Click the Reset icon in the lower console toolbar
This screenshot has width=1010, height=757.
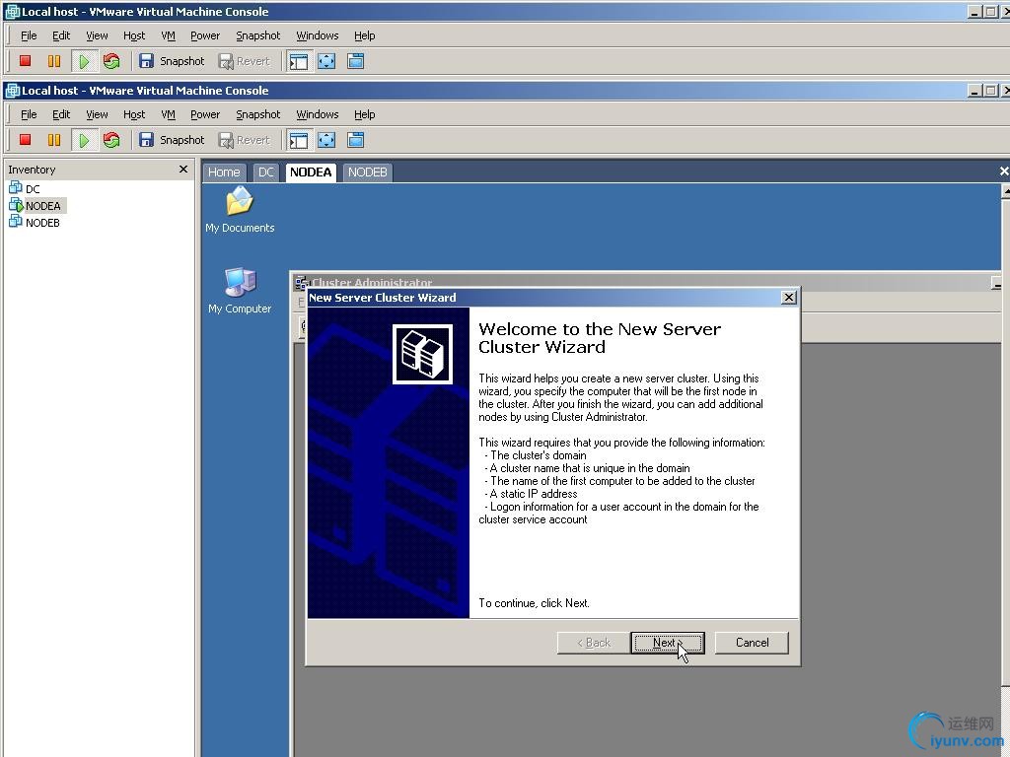click(111, 140)
